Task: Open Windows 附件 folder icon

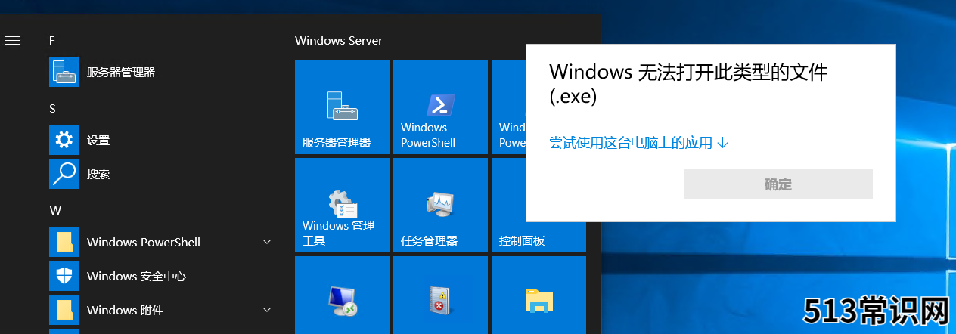Action: pos(64,310)
